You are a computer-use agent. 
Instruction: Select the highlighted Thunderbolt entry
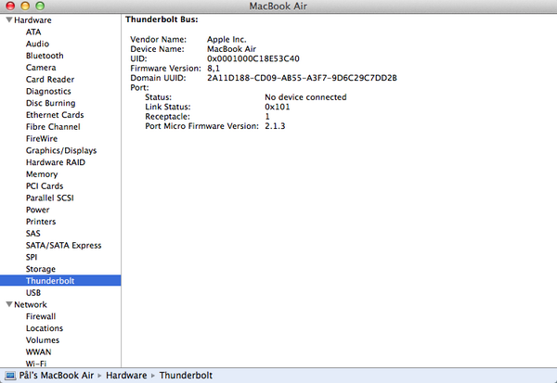pyautogui.click(x=60, y=281)
